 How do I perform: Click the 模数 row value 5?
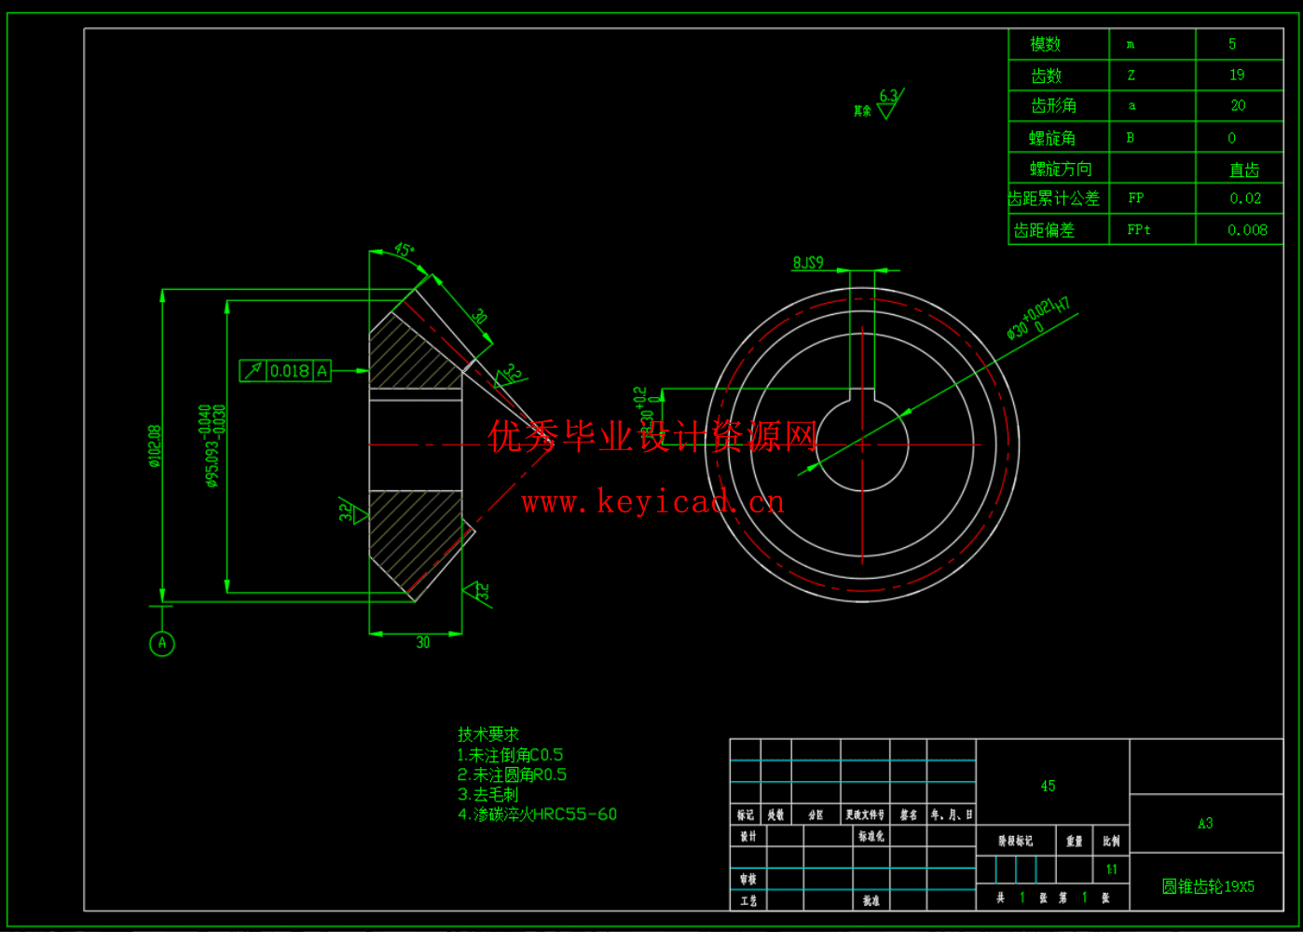point(1232,44)
